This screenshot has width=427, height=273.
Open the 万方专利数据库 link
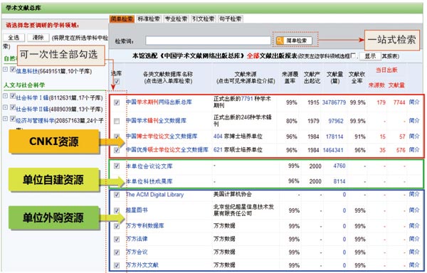145,225
